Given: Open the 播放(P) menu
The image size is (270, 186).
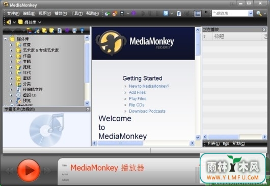Looking at the screenshot, I should [x=61, y=13].
